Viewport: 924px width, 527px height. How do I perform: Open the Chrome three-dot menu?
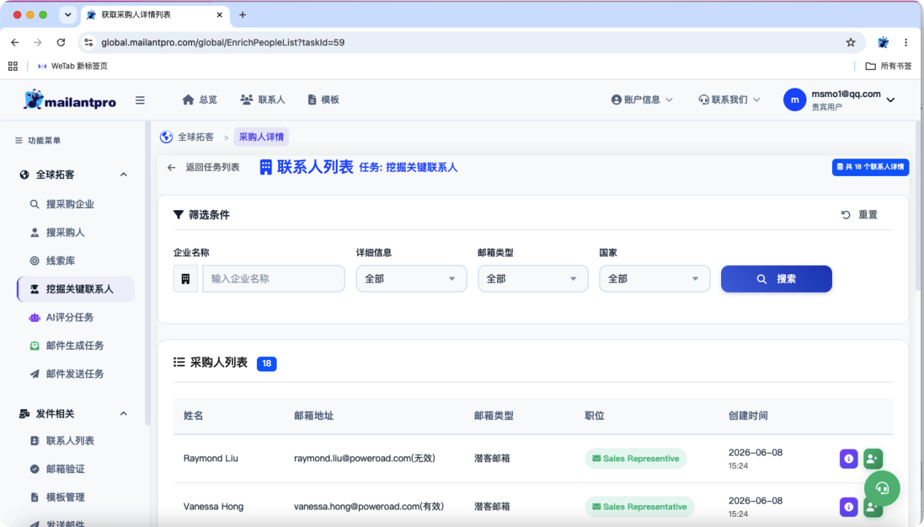[x=906, y=42]
